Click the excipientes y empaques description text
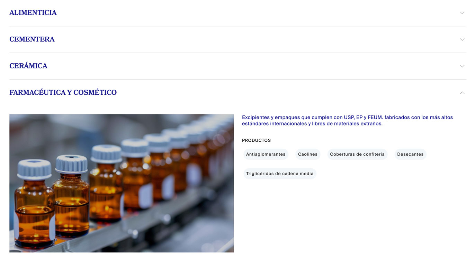This screenshot has height=260, width=475. tap(347, 120)
